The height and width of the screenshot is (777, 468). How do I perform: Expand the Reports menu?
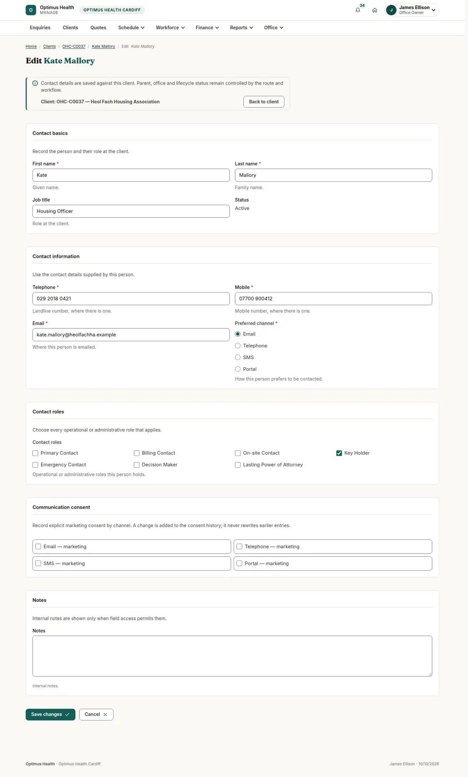tap(241, 28)
